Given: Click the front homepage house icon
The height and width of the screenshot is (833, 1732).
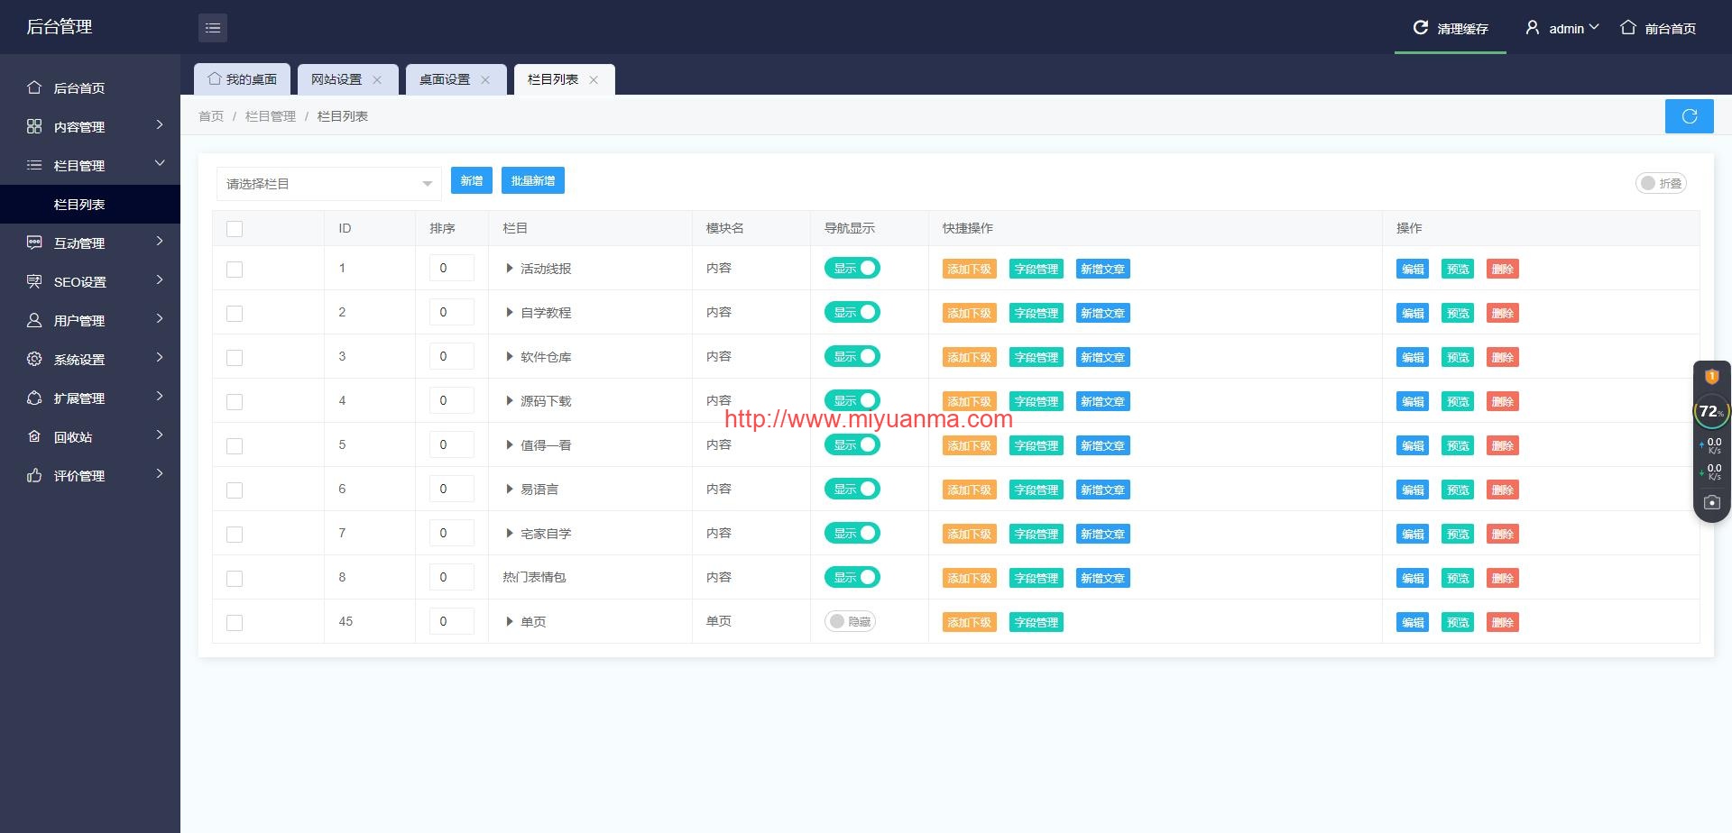Looking at the screenshot, I should click(x=1627, y=28).
